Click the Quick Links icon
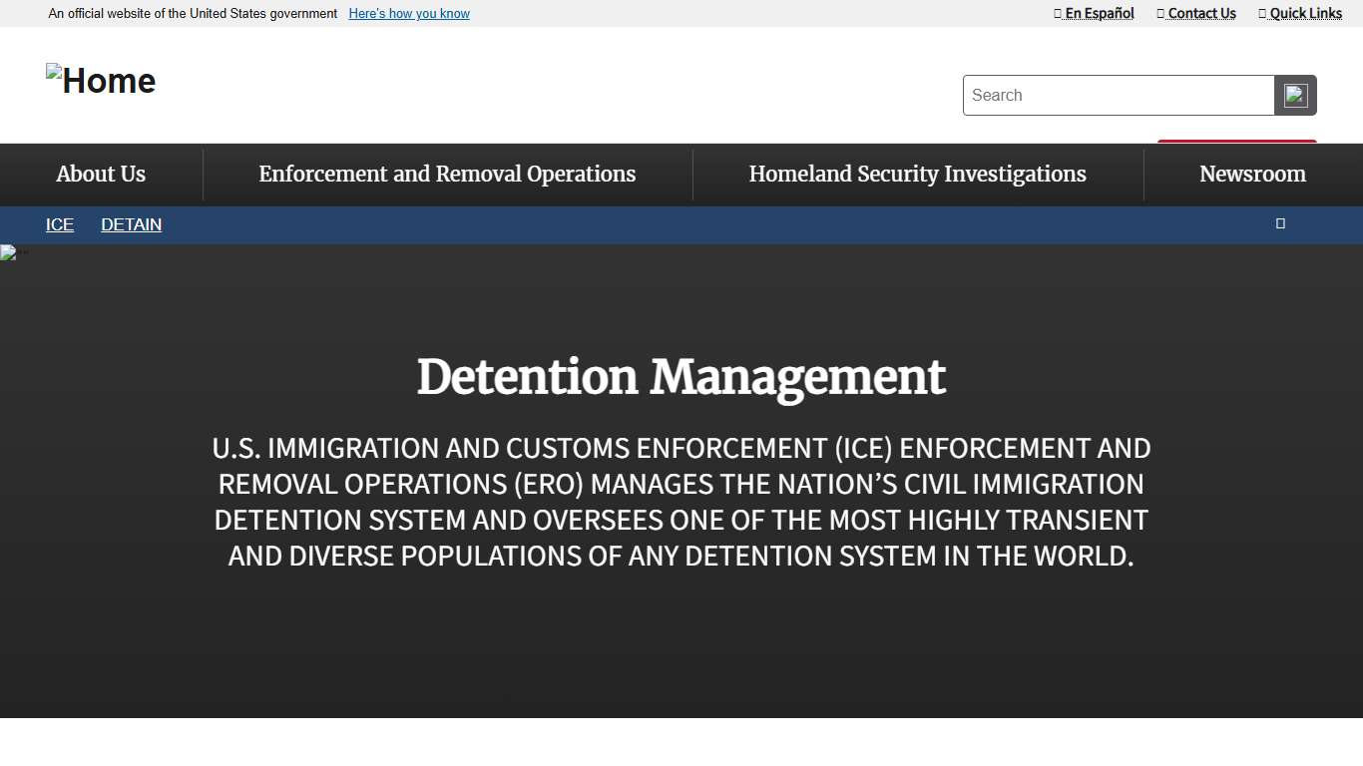Screen dimensions: 1363x766 point(1263,13)
